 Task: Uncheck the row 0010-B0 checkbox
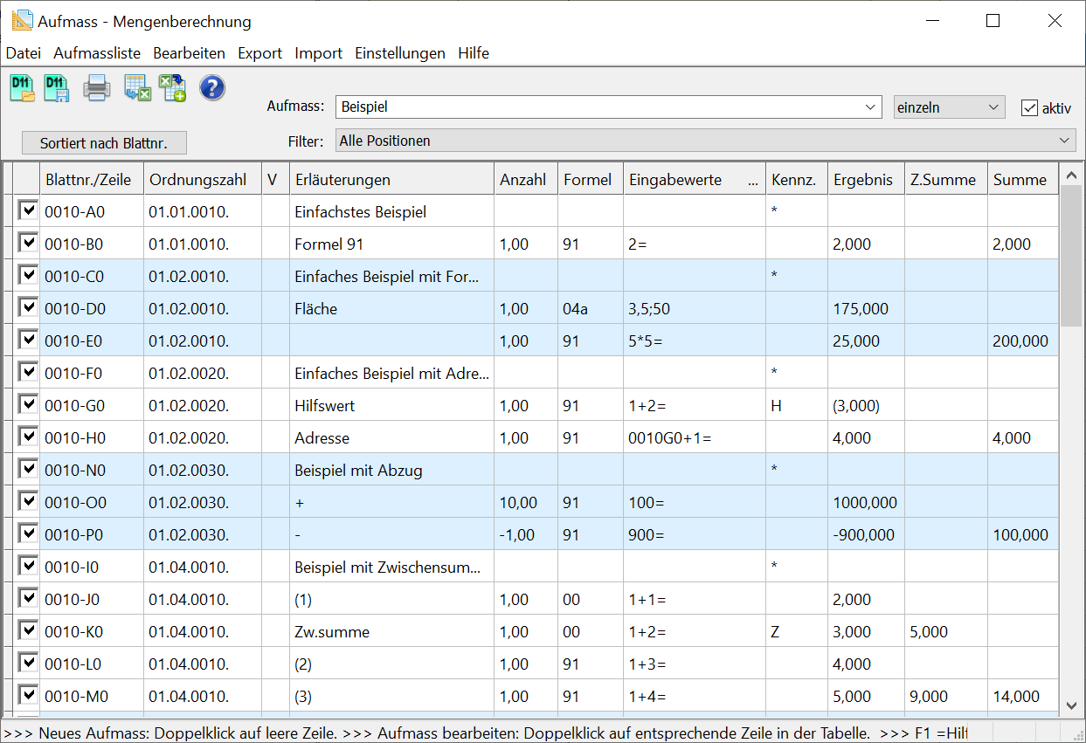[28, 243]
